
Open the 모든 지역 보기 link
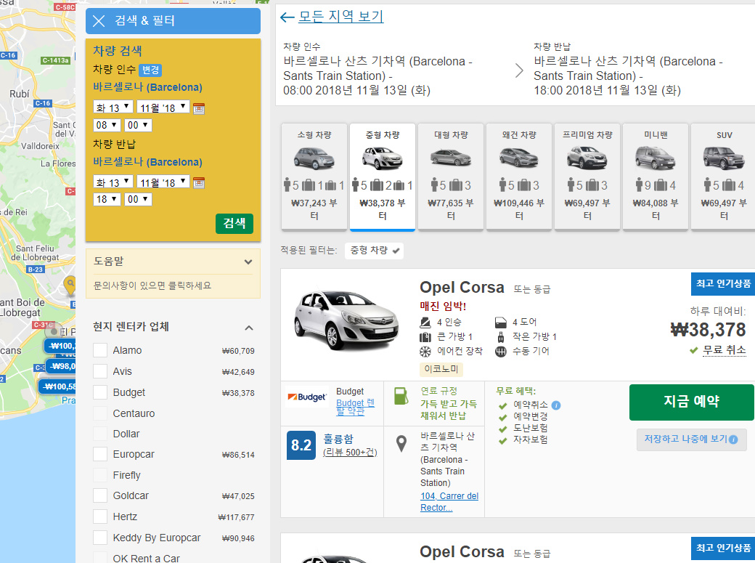341,17
